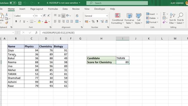Click Decrease Indent icon
Screen dimensions: 188x106
pos(68,21)
